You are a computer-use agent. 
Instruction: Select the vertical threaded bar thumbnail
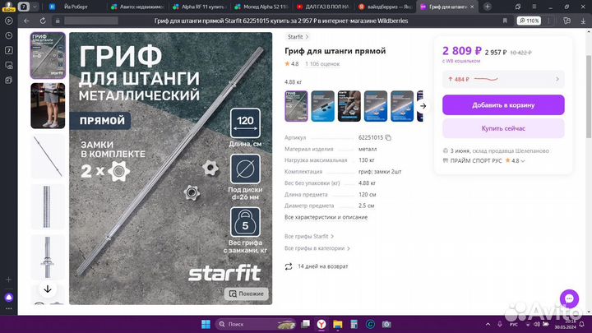[48, 207]
